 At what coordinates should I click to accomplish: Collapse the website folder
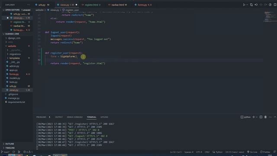pyautogui.click(x=12, y=46)
